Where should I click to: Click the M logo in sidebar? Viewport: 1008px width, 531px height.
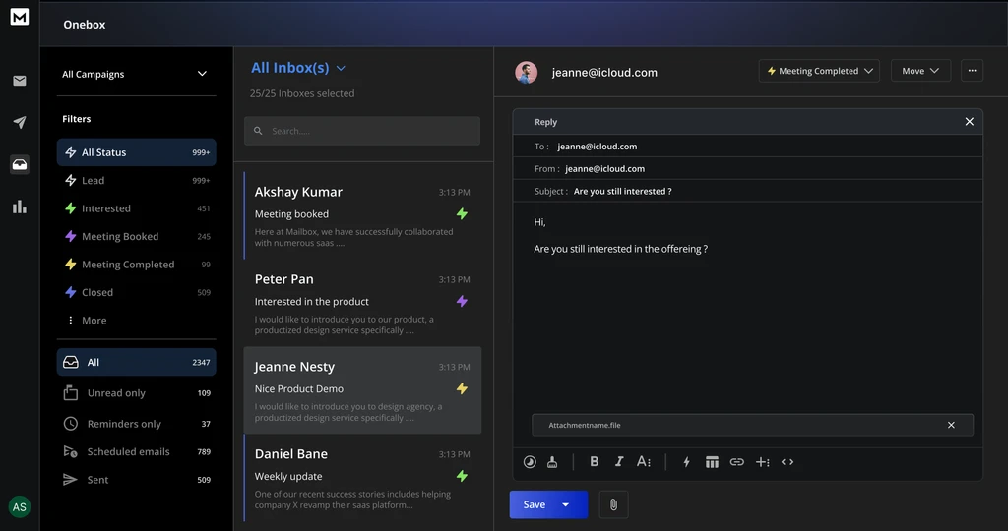20,17
